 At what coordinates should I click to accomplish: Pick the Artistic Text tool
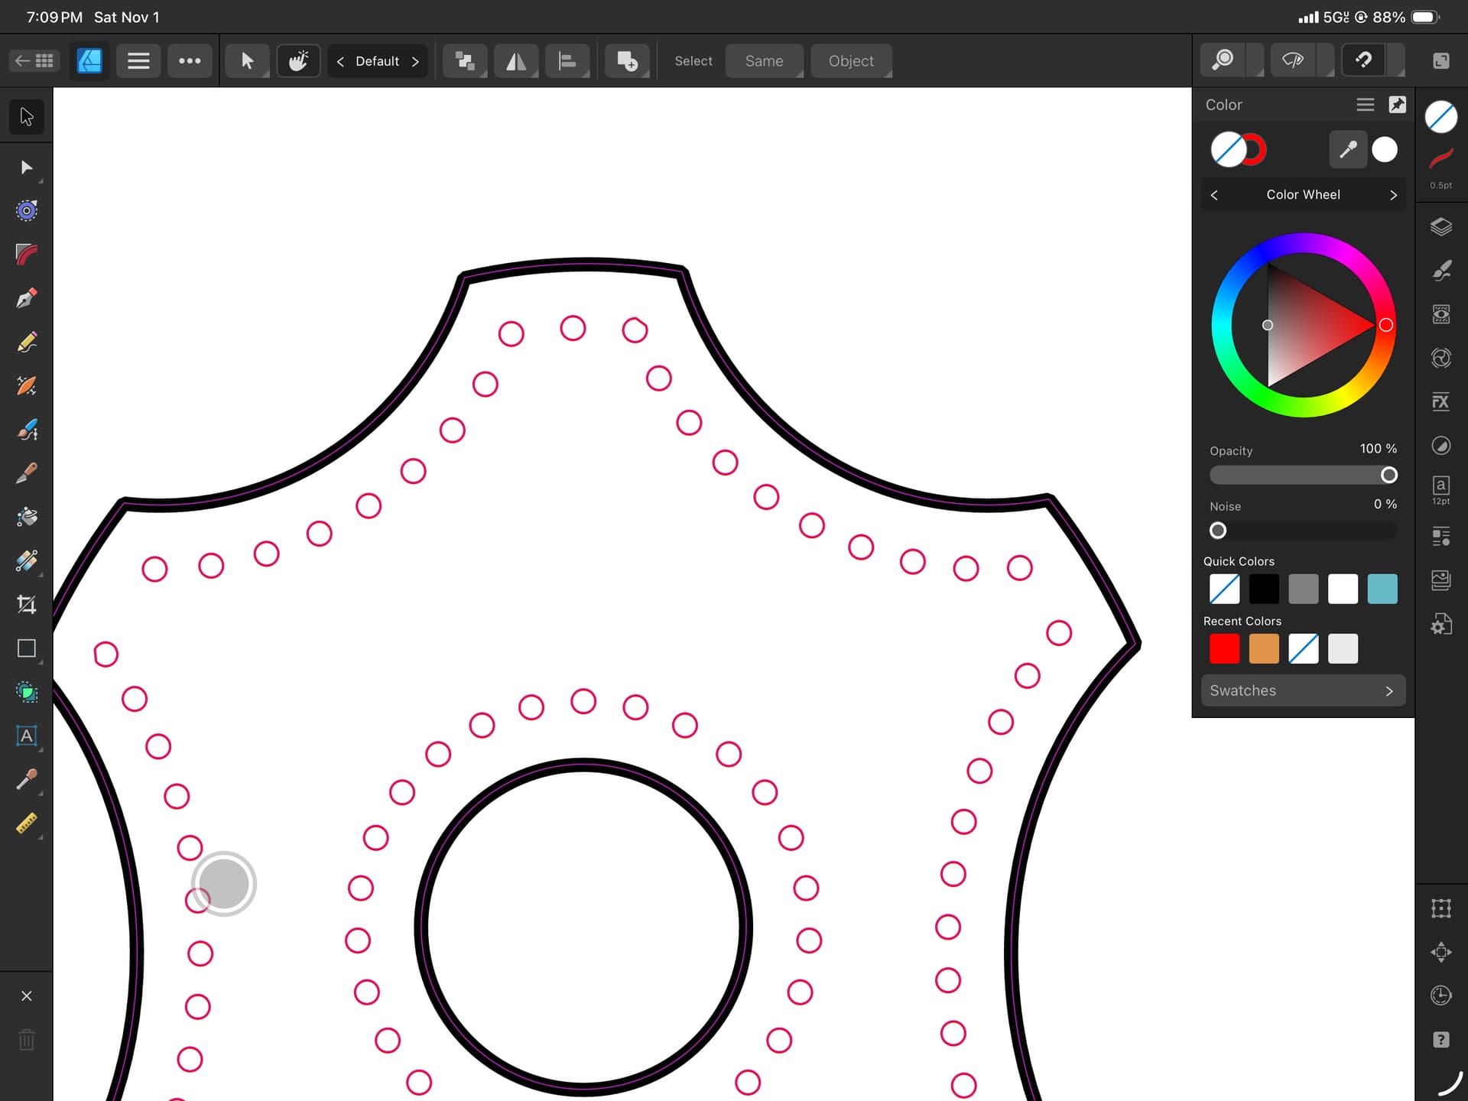pos(27,736)
